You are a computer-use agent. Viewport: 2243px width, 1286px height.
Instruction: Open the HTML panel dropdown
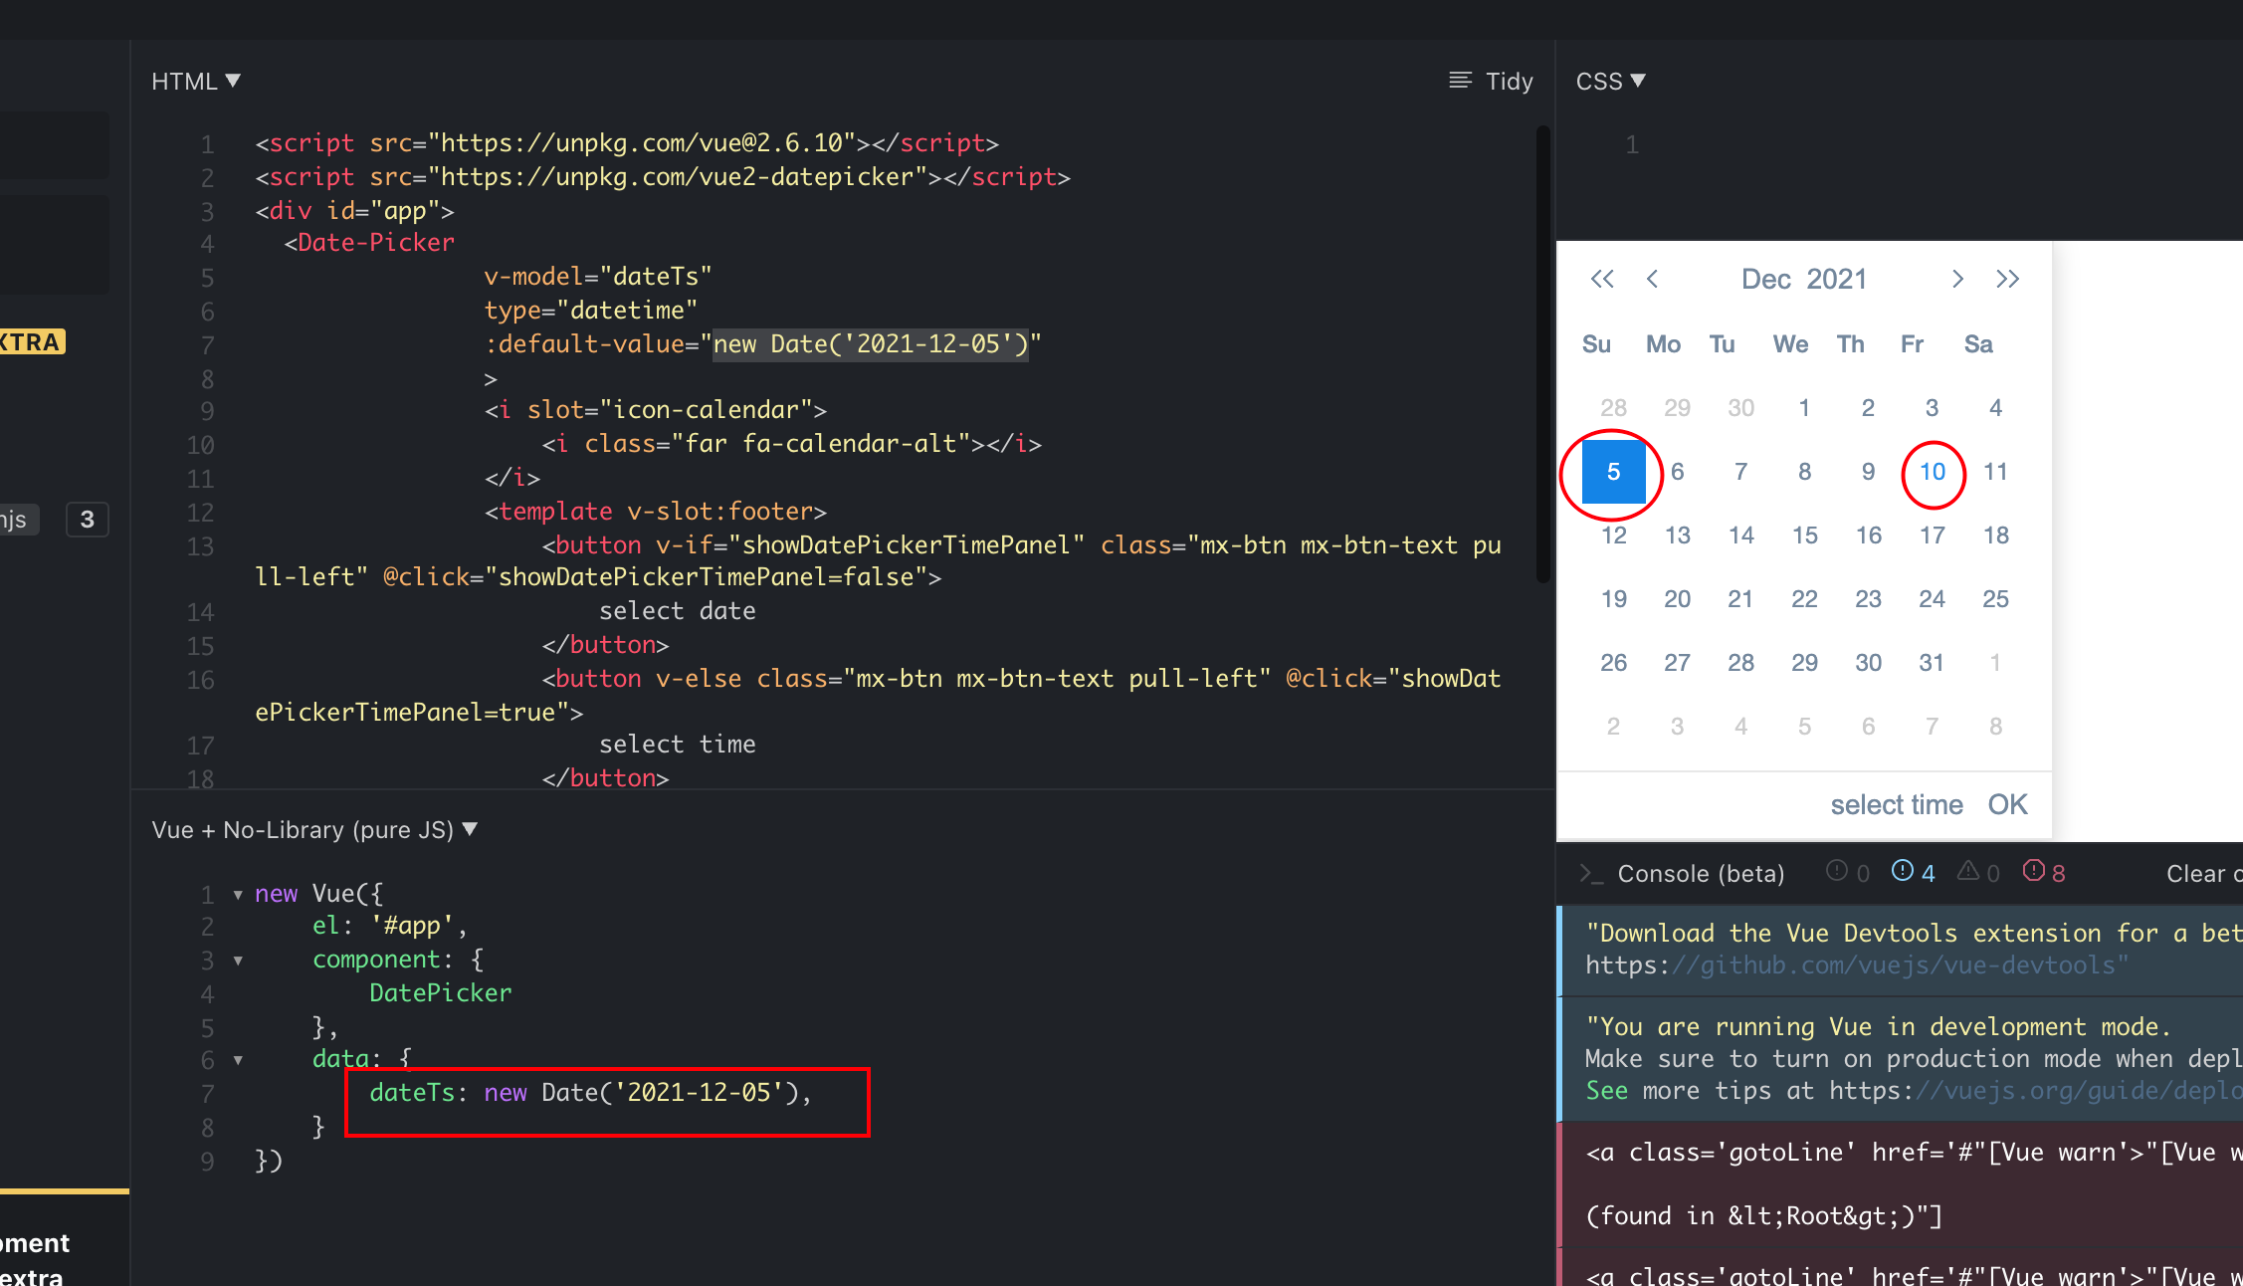coord(195,81)
